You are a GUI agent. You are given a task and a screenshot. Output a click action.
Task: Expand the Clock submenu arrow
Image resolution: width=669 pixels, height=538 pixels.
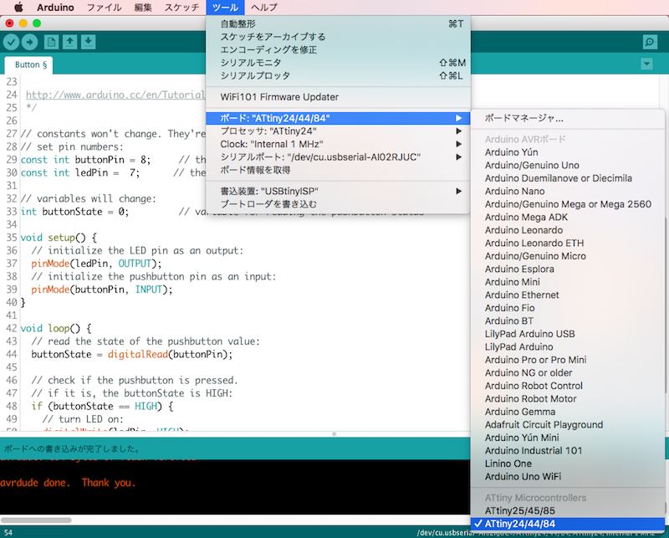pos(458,144)
